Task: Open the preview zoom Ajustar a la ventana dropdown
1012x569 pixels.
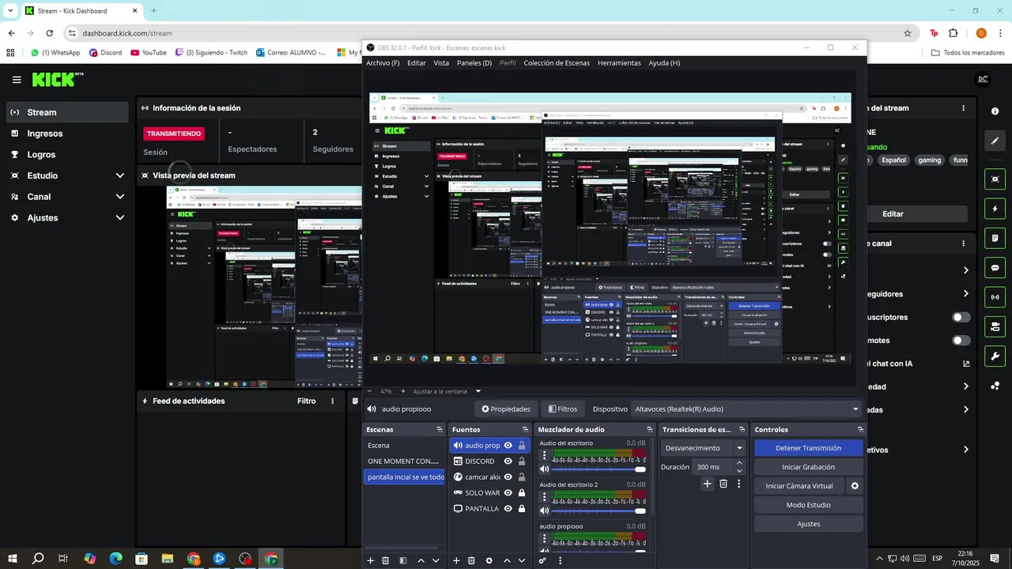Action: click(447, 391)
